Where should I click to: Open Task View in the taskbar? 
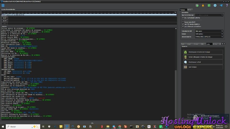pyautogui.click(x=43, y=126)
